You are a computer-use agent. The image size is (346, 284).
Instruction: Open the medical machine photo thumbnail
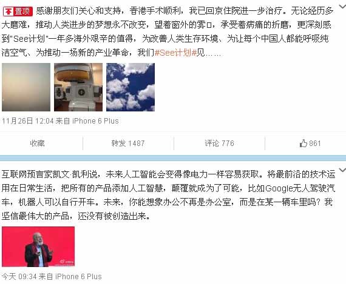[x=78, y=87]
